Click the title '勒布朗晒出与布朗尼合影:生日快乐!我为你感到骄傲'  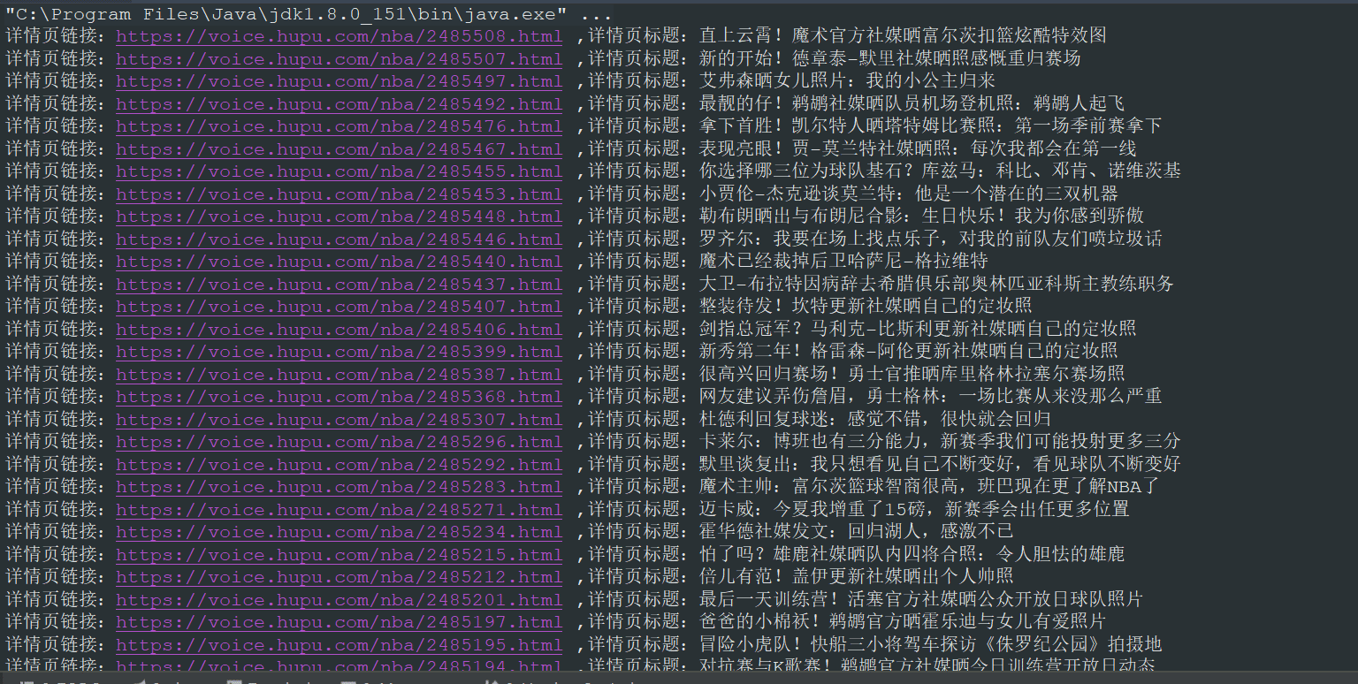click(x=921, y=217)
